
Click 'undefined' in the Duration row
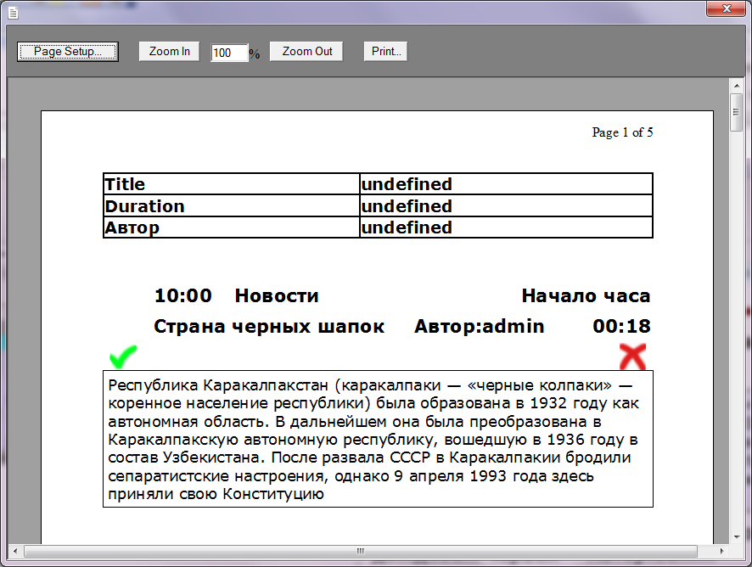(x=407, y=206)
